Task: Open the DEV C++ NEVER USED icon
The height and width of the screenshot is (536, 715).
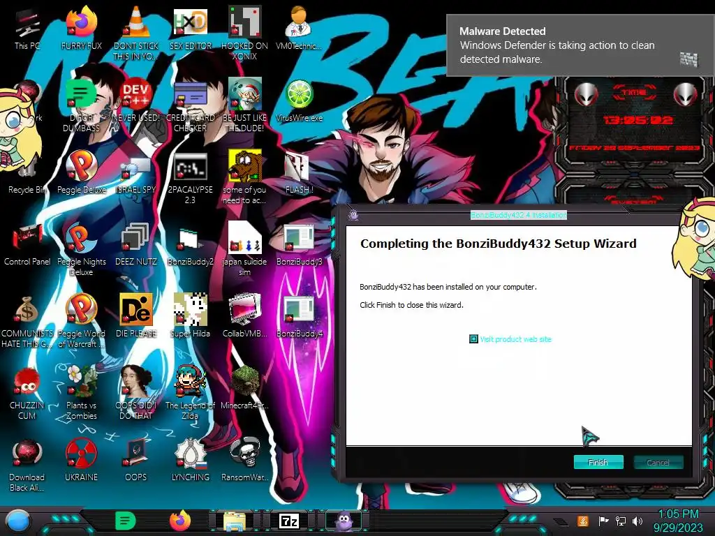Action: pyautogui.click(x=136, y=100)
